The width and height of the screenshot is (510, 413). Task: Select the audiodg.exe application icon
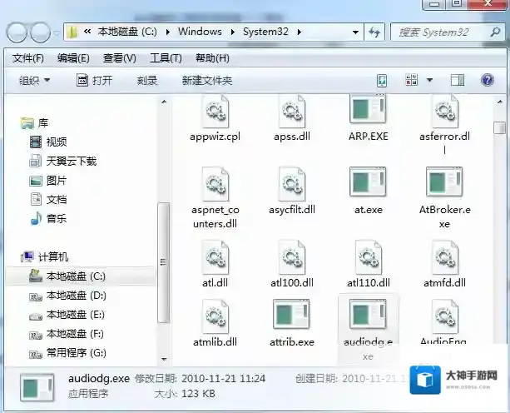[x=368, y=314]
